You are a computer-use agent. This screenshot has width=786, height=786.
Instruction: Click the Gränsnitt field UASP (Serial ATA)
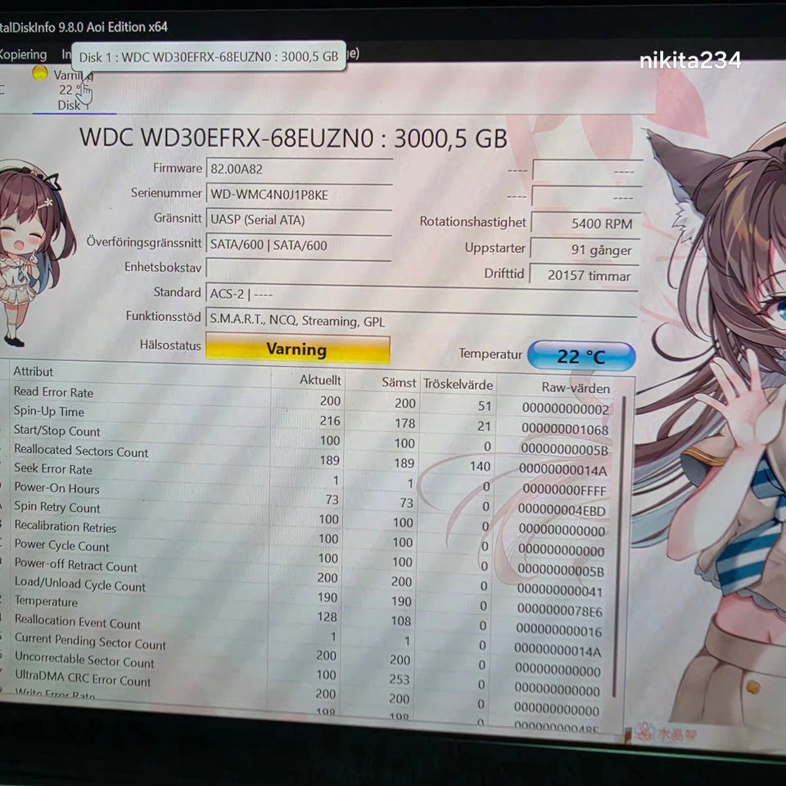299,219
